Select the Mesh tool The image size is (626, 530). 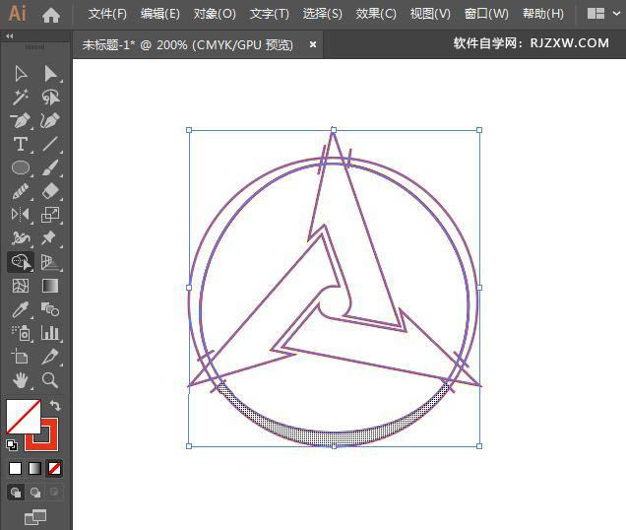pyautogui.click(x=21, y=286)
